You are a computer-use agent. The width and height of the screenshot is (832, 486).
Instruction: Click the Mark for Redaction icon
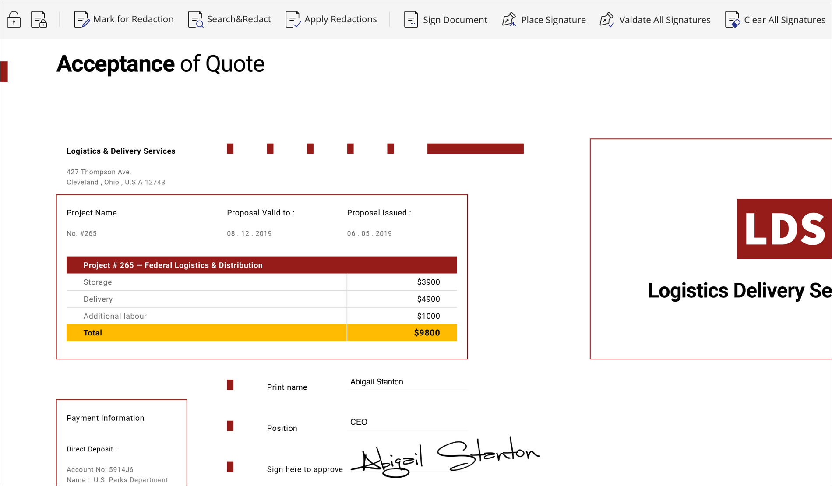[x=81, y=20]
